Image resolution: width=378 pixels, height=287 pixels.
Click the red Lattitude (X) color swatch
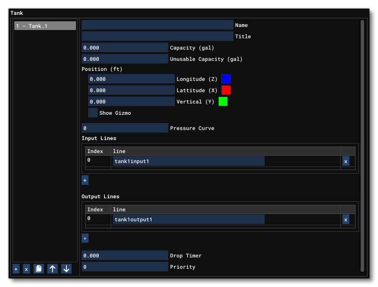(x=226, y=90)
